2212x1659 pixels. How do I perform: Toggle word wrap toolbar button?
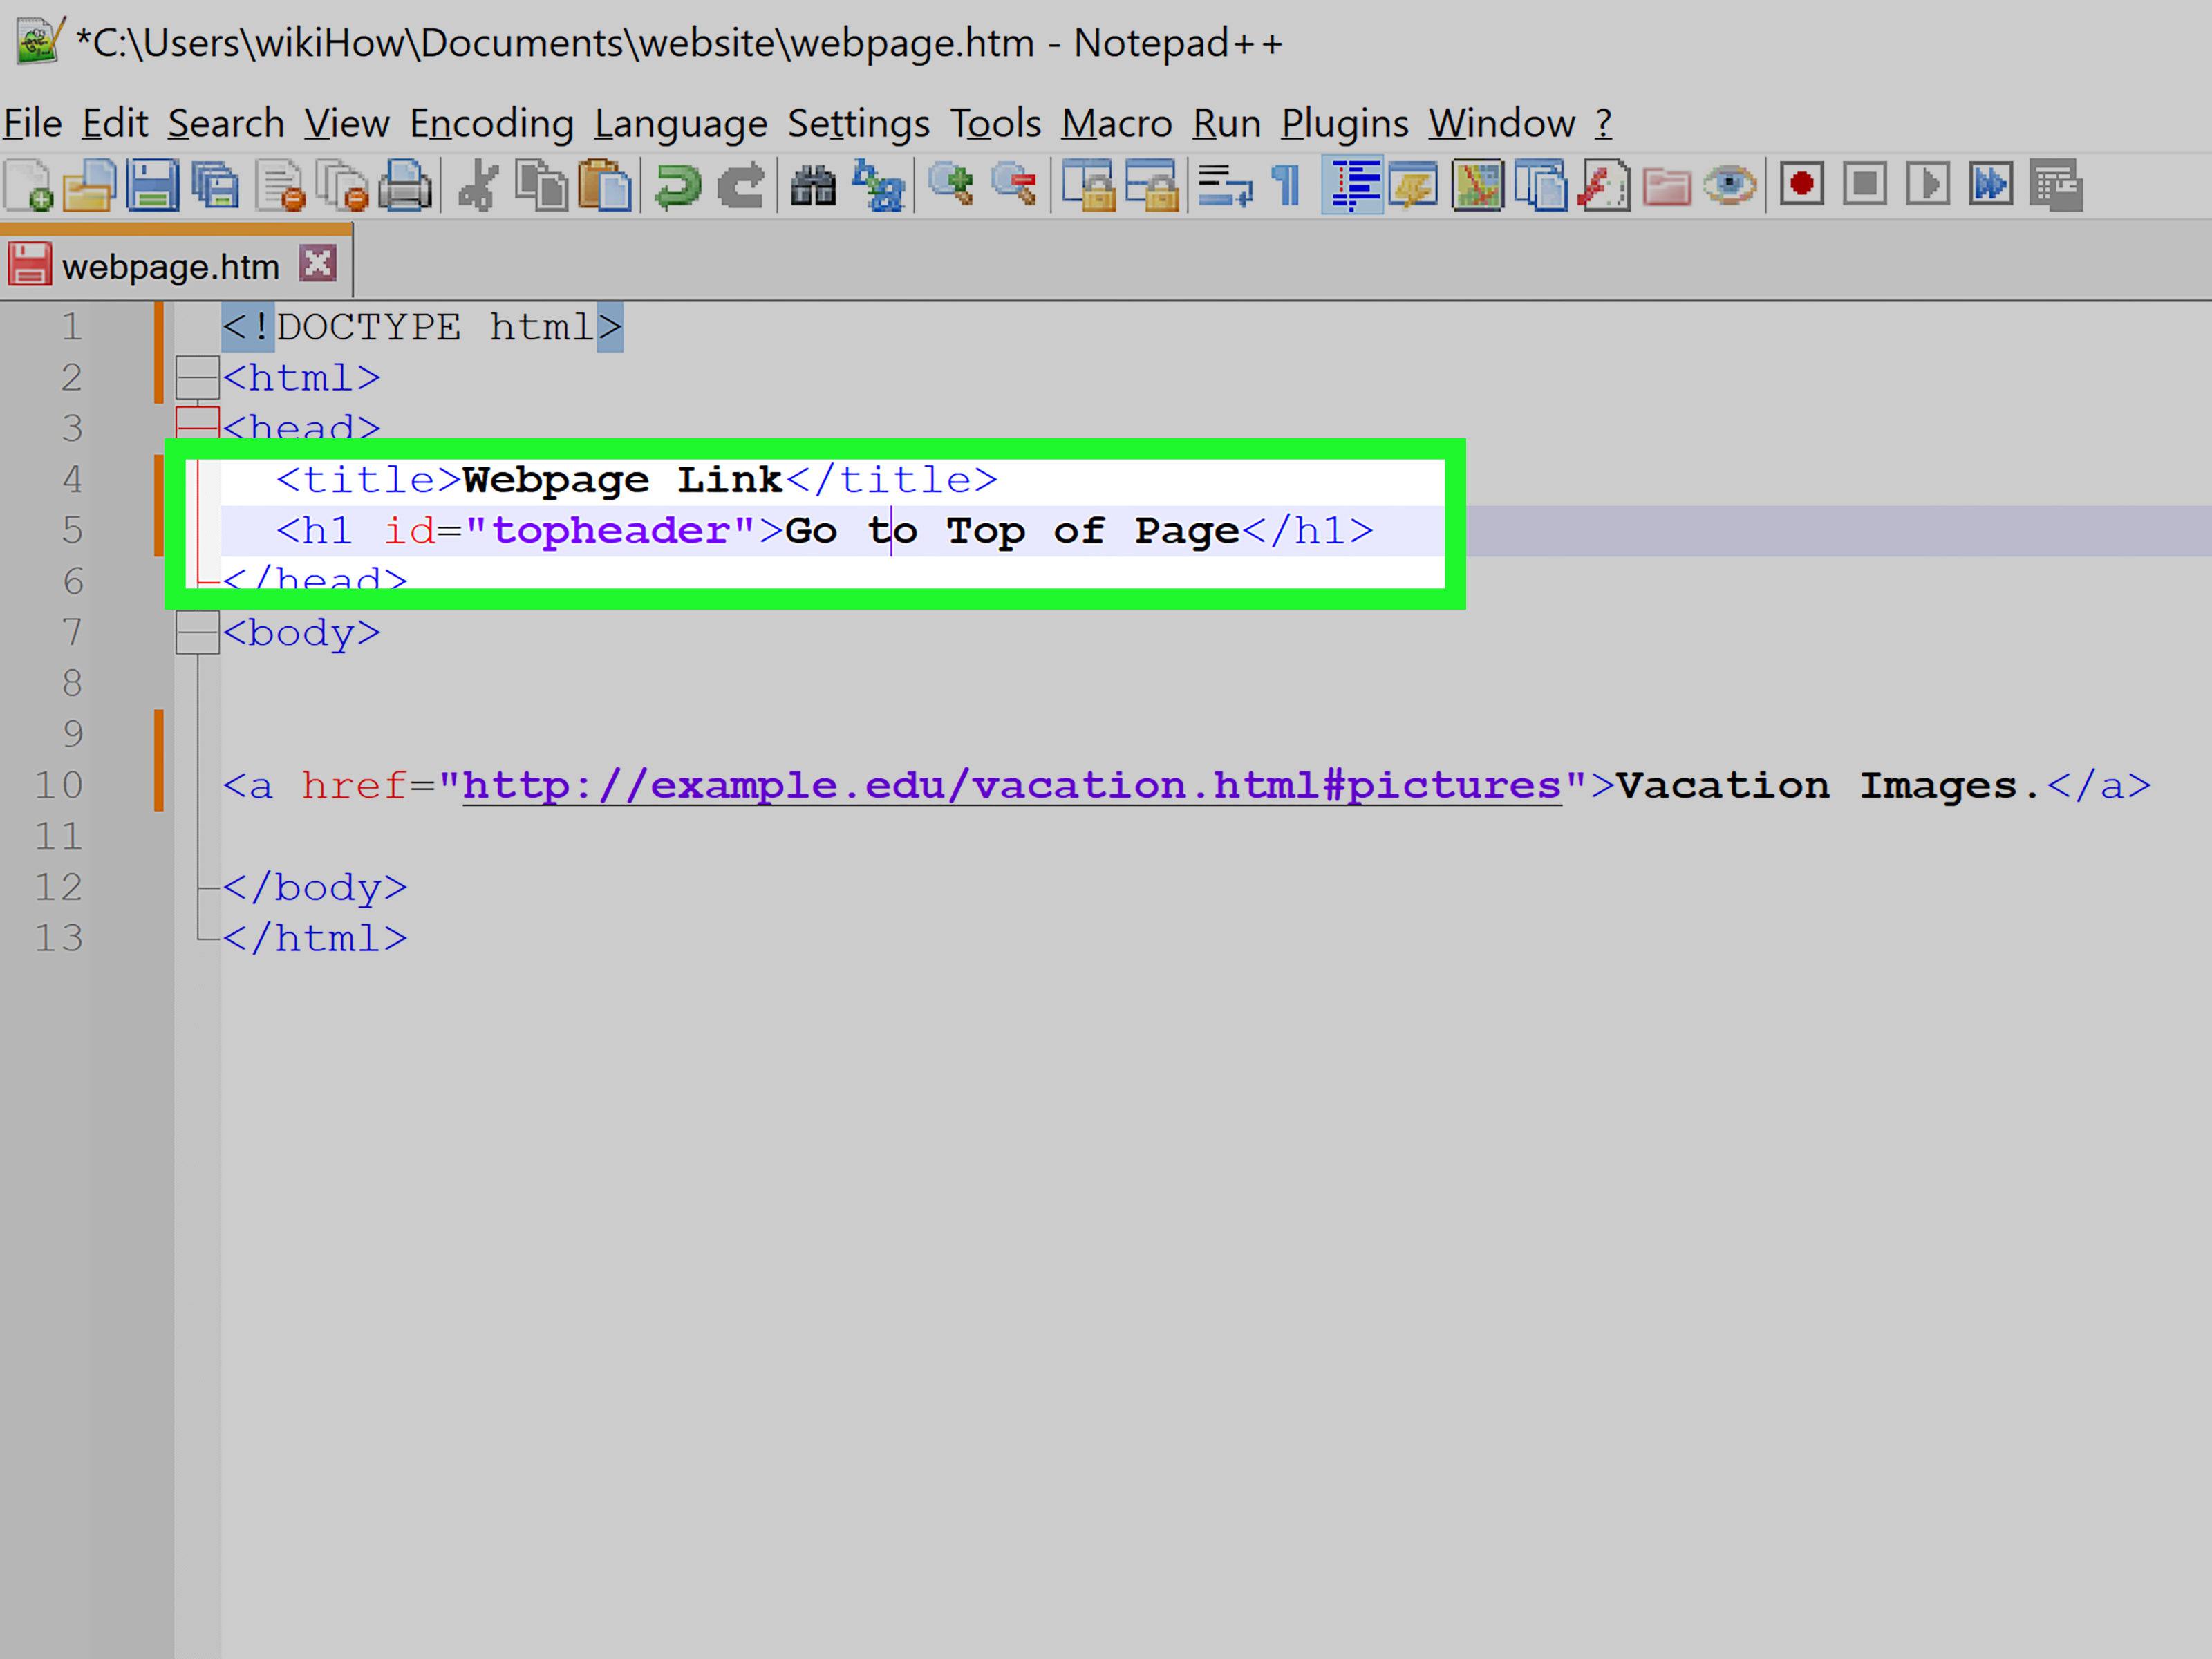(1224, 186)
